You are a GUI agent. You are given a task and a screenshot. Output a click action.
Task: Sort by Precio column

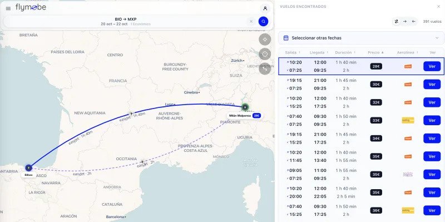click(x=376, y=52)
